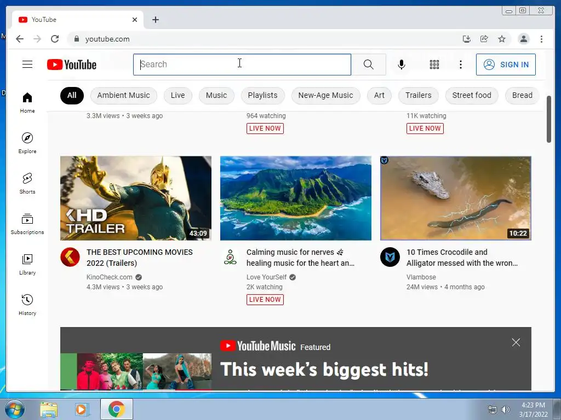The height and width of the screenshot is (420, 561).
Task: Open the YouTube Music artists banner image
Action: [x=136, y=371]
